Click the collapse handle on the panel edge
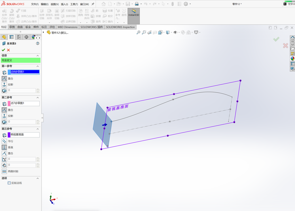The width and height of the screenshot is (295, 211). (x=42, y=118)
